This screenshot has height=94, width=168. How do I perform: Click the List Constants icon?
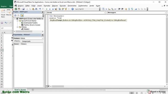click(x=106, y=9)
